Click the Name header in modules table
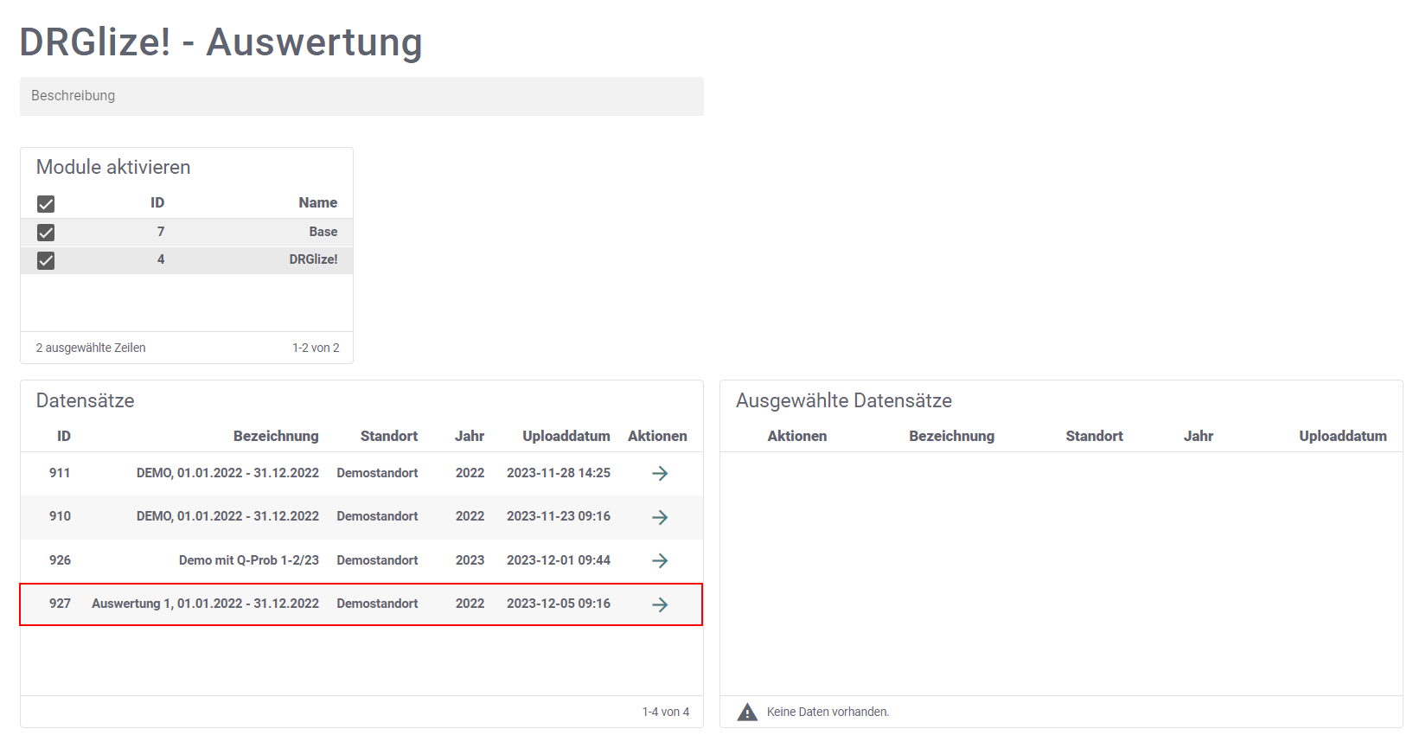 (317, 202)
